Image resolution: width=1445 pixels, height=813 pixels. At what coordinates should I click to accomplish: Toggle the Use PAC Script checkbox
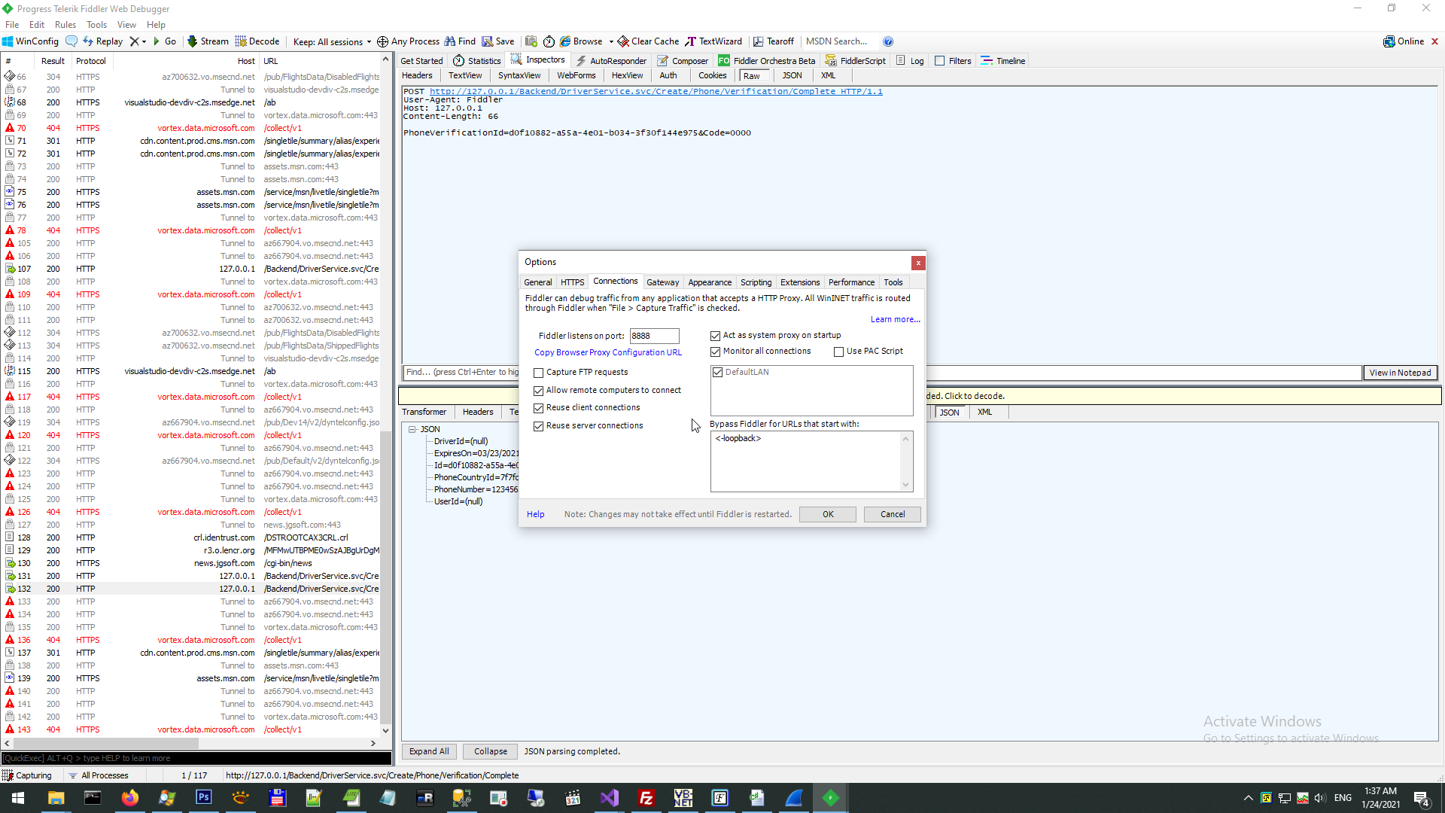click(838, 352)
